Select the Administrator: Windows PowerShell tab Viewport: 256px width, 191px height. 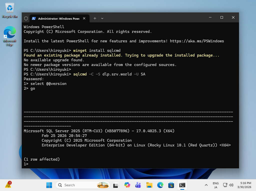click(59, 18)
